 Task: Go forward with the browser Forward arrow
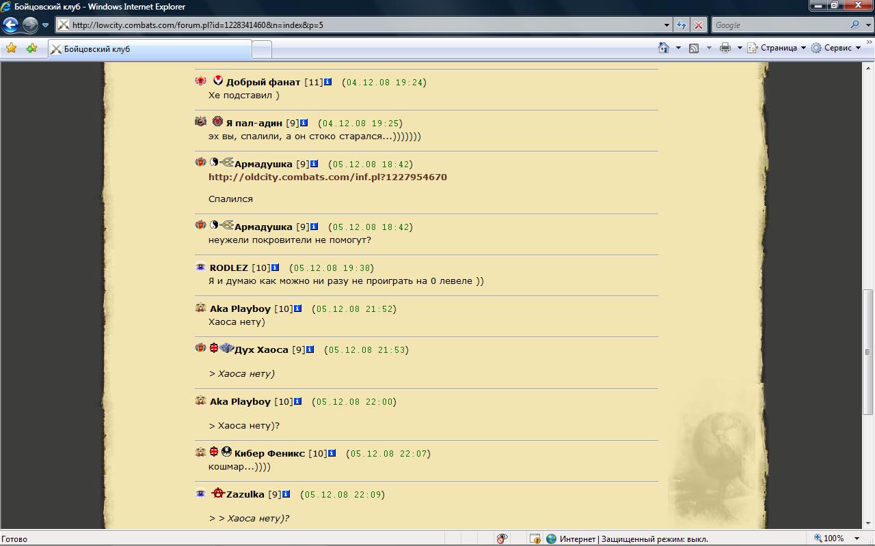(x=30, y=25)
